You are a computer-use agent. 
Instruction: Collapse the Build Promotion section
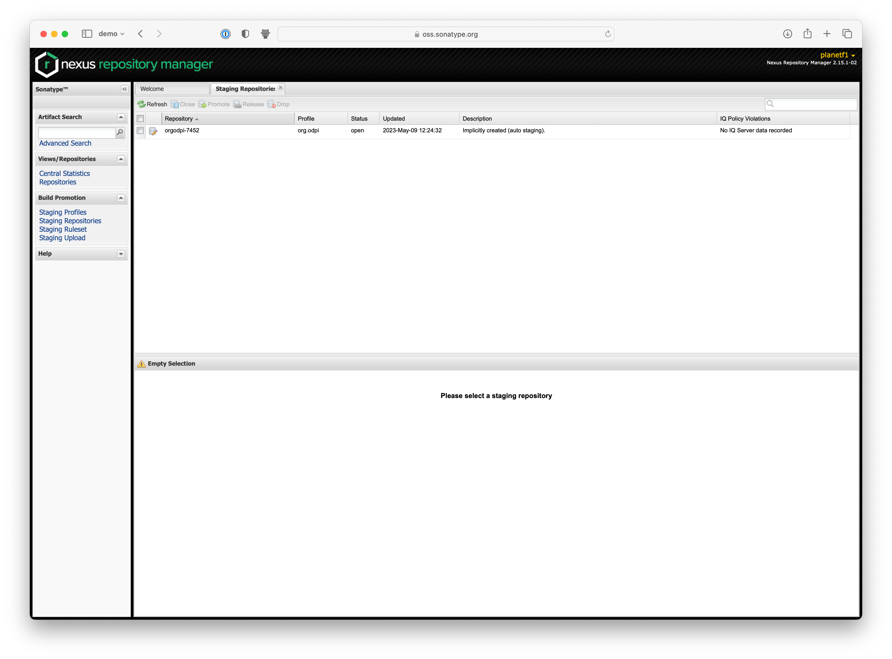pyautogui.click(x=120, y=198)
